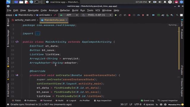190x107 pixels.
Task: Click the class gutter icon on line 13
Action: pos(17,42)
